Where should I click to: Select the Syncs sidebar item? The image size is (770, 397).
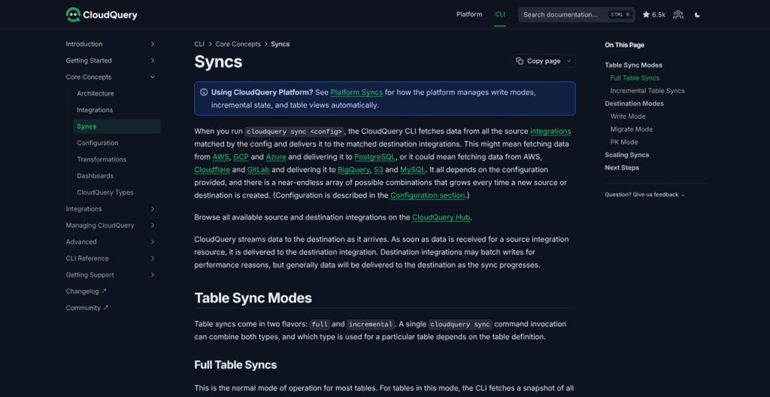tap(117, 126)
